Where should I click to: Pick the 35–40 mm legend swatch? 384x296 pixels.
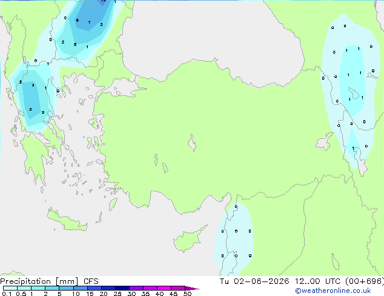[x=150, y=288]
